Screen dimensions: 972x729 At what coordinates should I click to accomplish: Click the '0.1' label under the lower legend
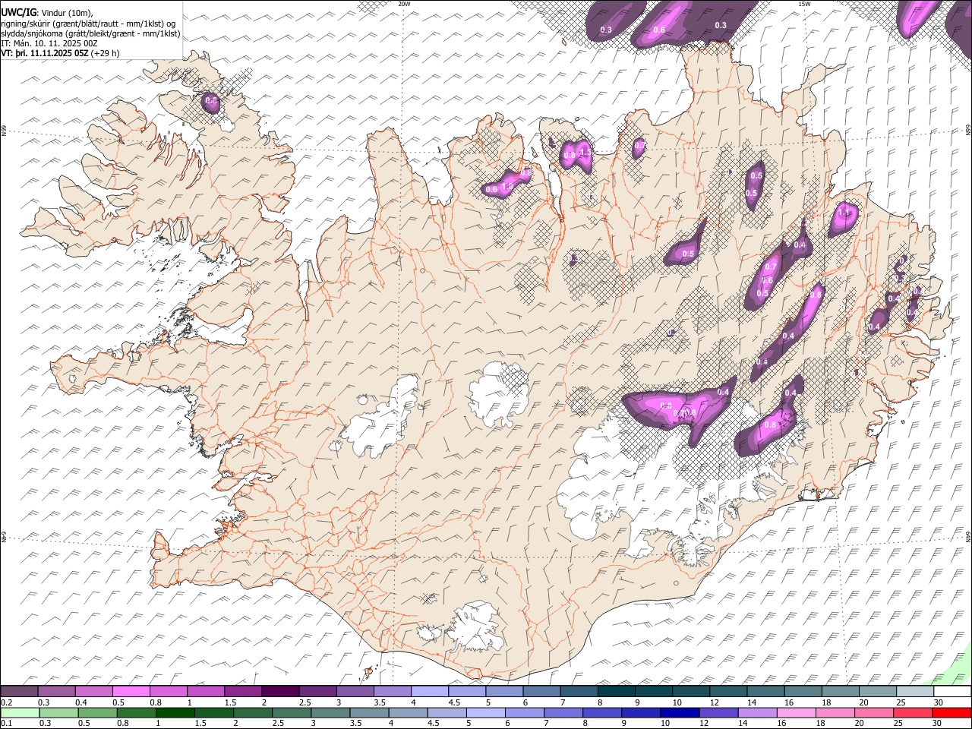coord(6,723)
